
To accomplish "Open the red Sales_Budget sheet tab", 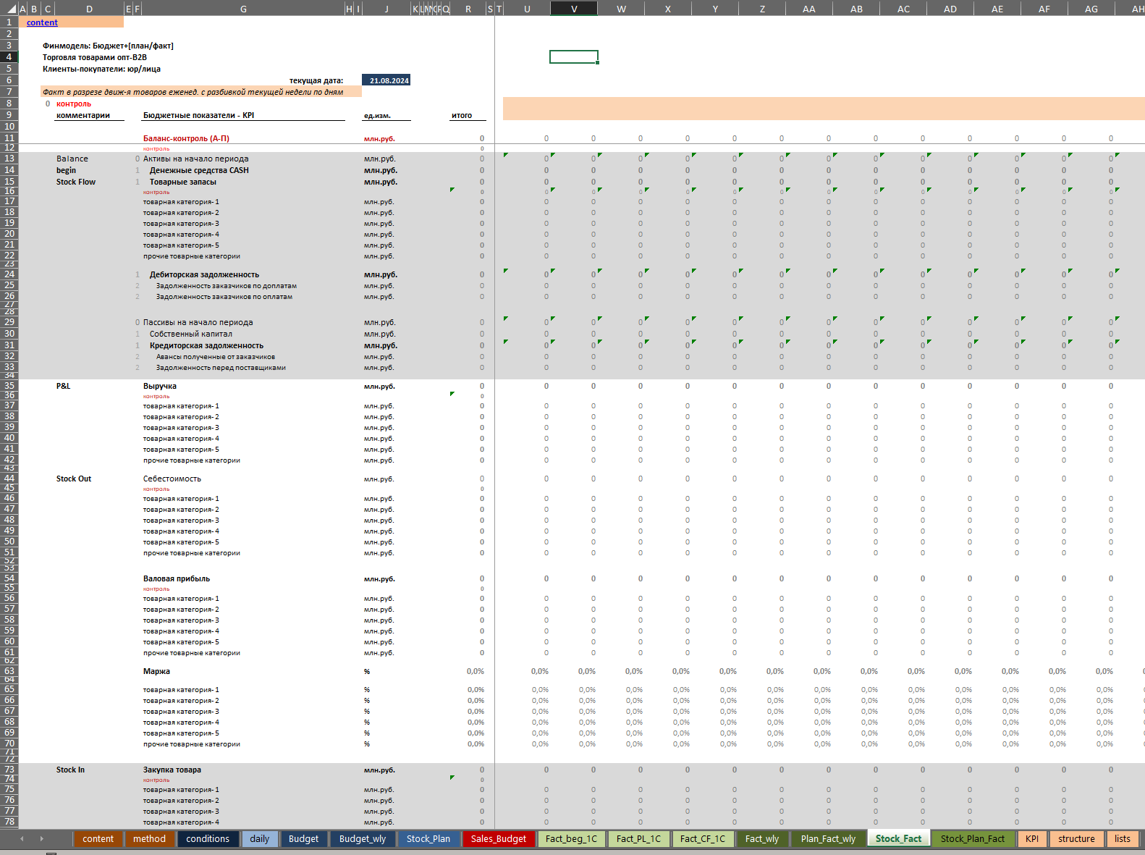I will coord(498,839).
